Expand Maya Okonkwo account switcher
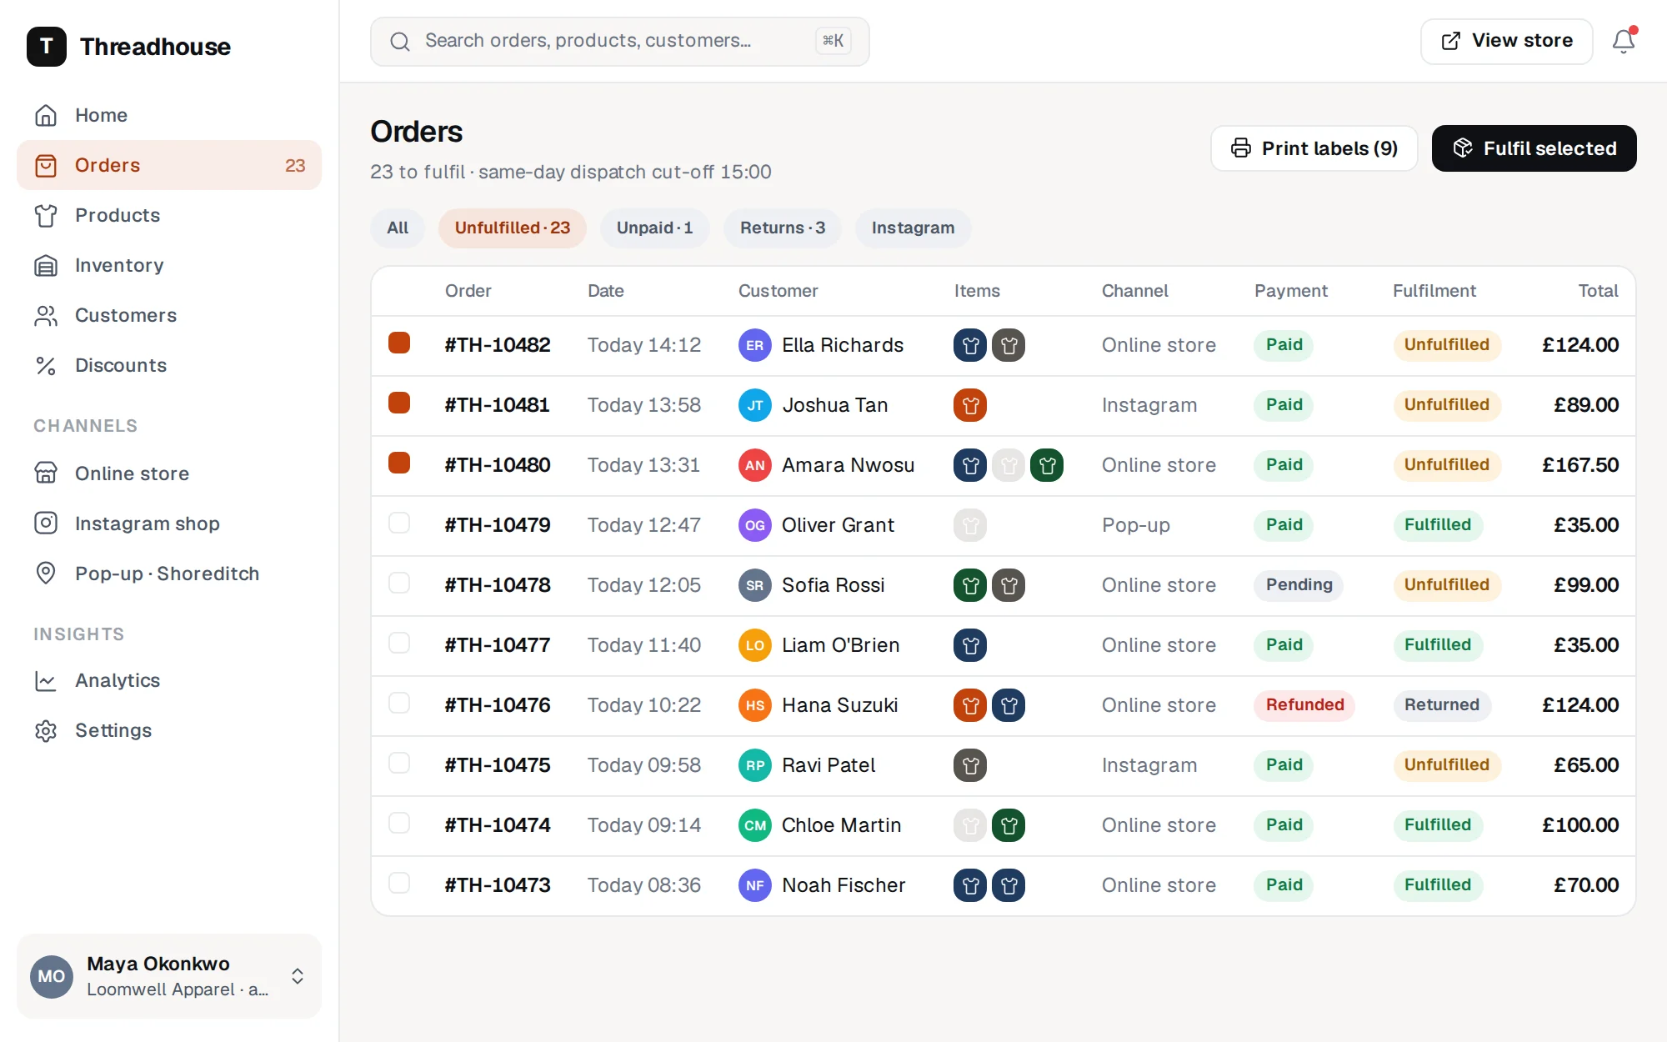This screenshot has width=1667, height=1042. pyautogui.click(x=169, y=976)
